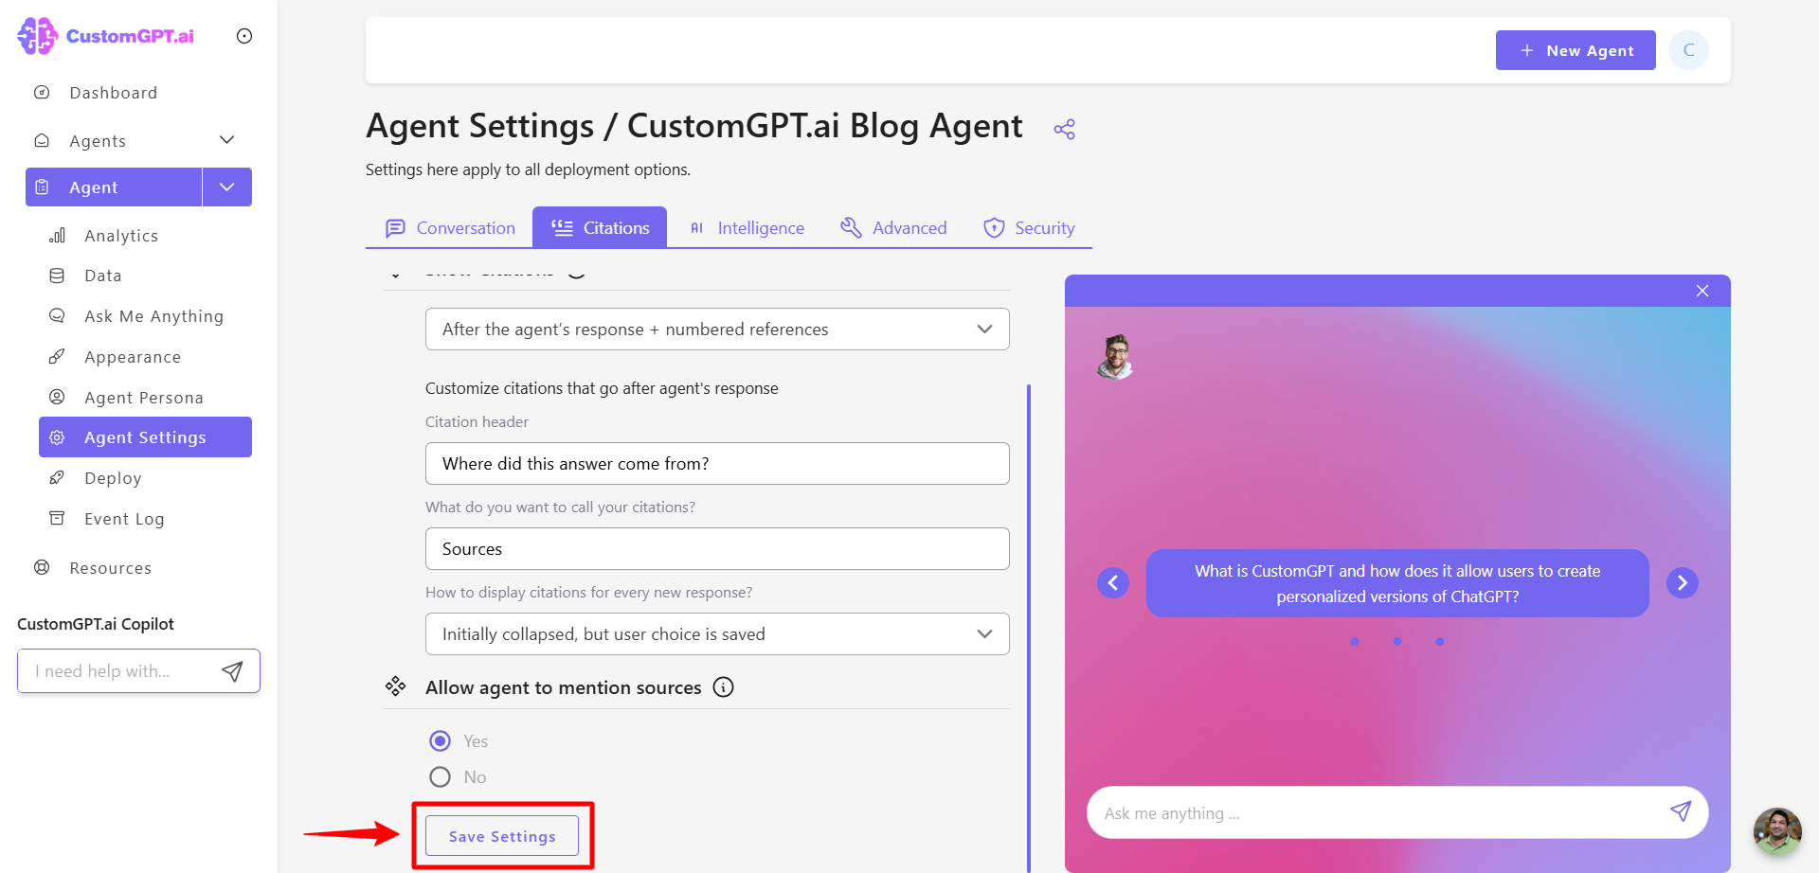Send Copilot message with paper plane icon
This screenshot has height=873, width=1819.
click(232, 671)
